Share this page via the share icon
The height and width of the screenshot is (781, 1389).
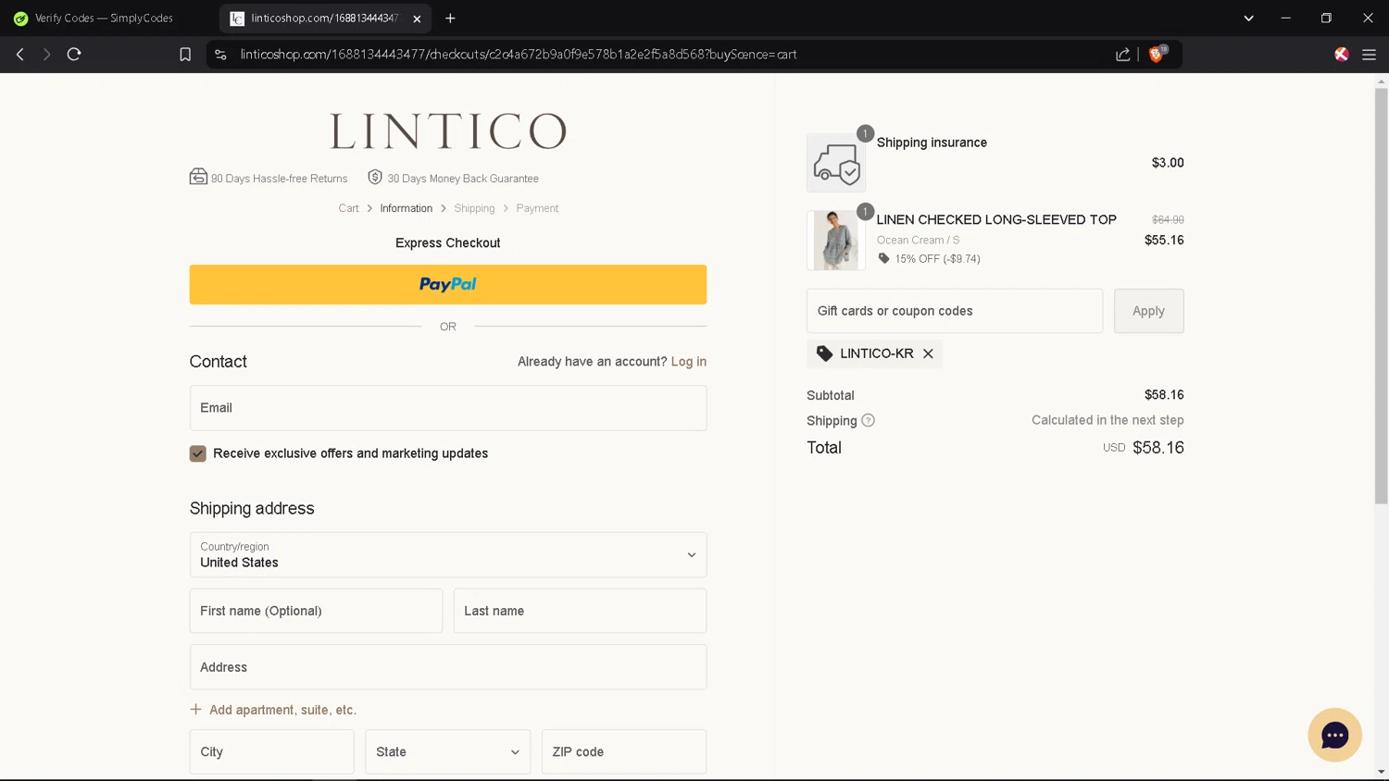pos(1123,55)
